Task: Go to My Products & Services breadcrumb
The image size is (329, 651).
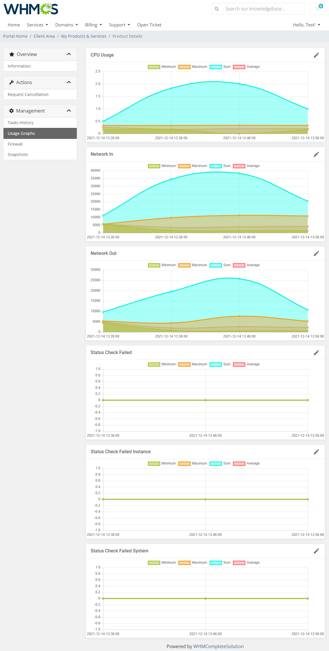Action: pyautogui.click(x=84, y=36)
